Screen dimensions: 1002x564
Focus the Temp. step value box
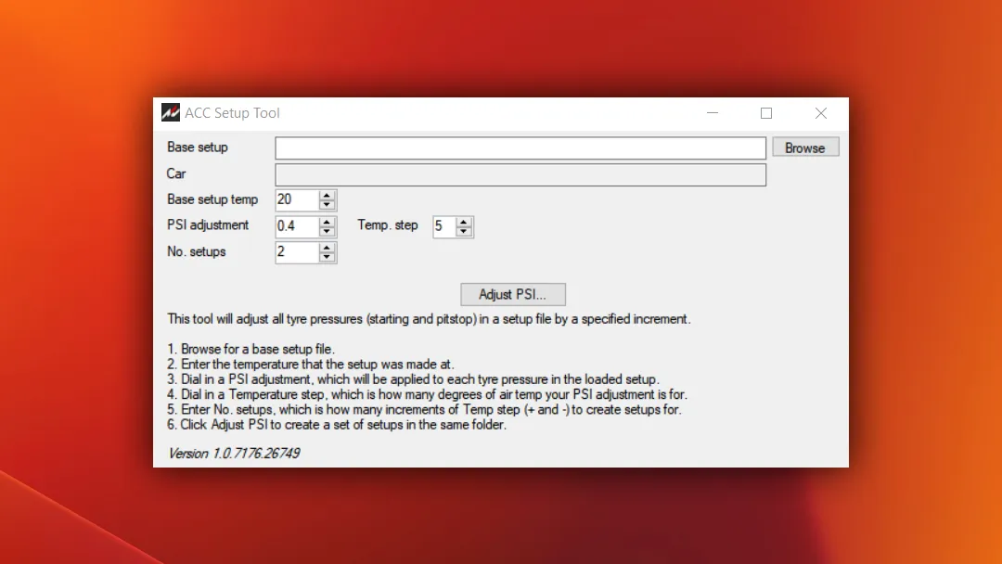[x=443, y=226]
